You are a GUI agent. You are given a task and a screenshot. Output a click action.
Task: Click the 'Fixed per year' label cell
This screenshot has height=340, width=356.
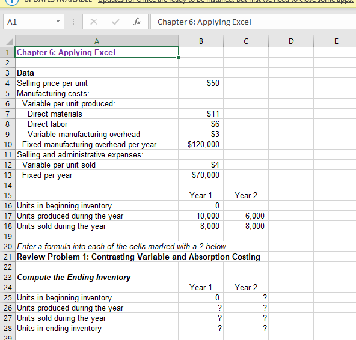pos(97,175)
